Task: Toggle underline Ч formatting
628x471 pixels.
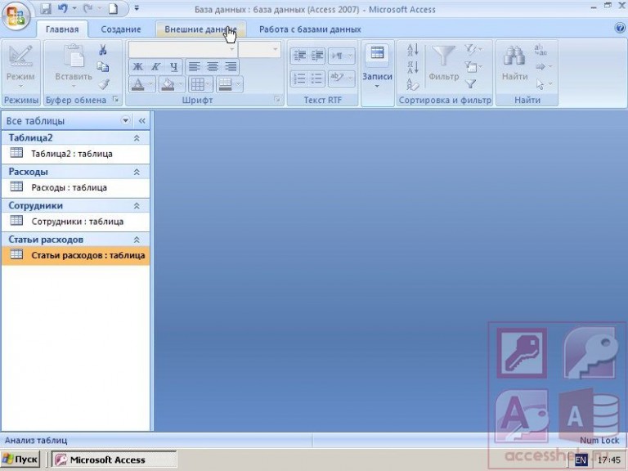Action: tap(173, 67)
